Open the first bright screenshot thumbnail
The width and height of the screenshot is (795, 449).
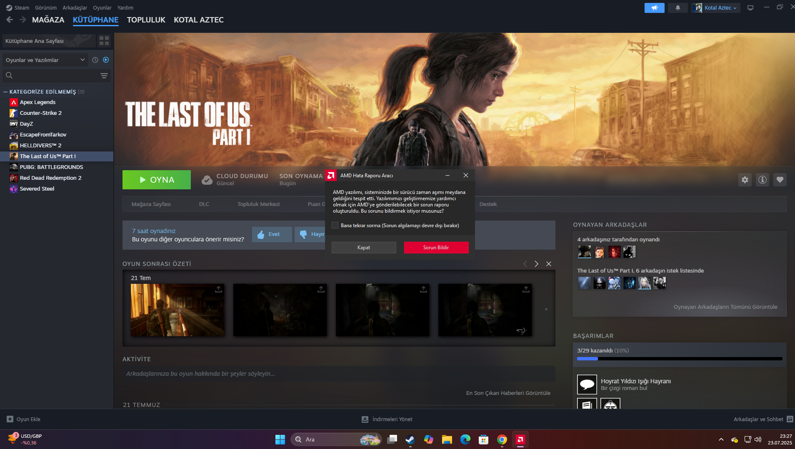[x=177, y=310]
